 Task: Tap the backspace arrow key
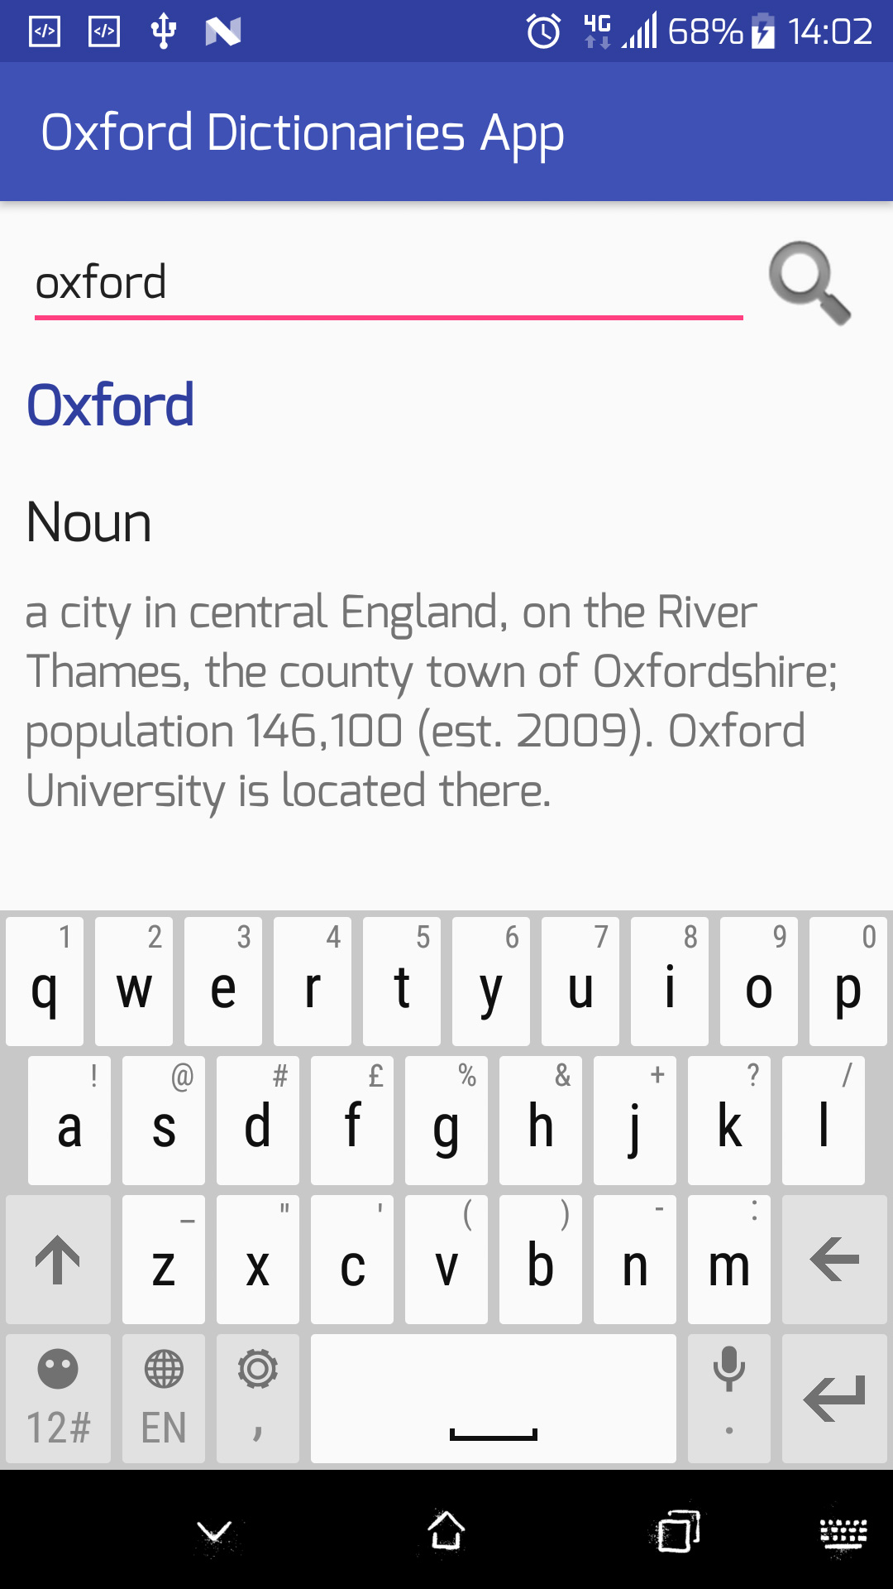pos(834,1259)
